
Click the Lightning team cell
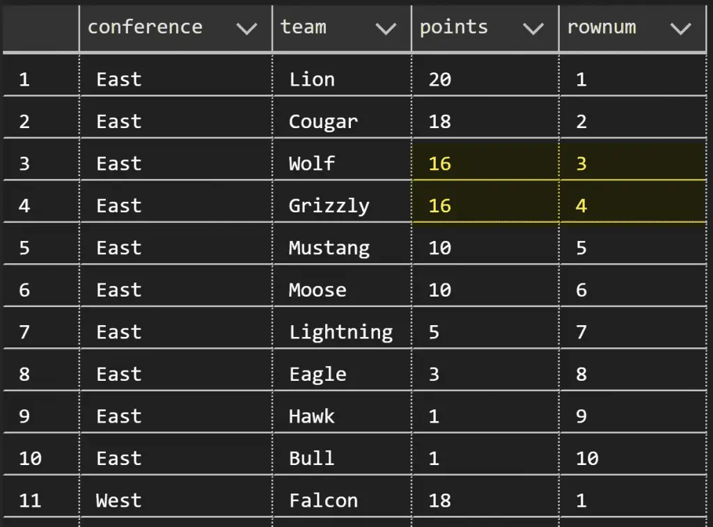(x=342, y=332)
